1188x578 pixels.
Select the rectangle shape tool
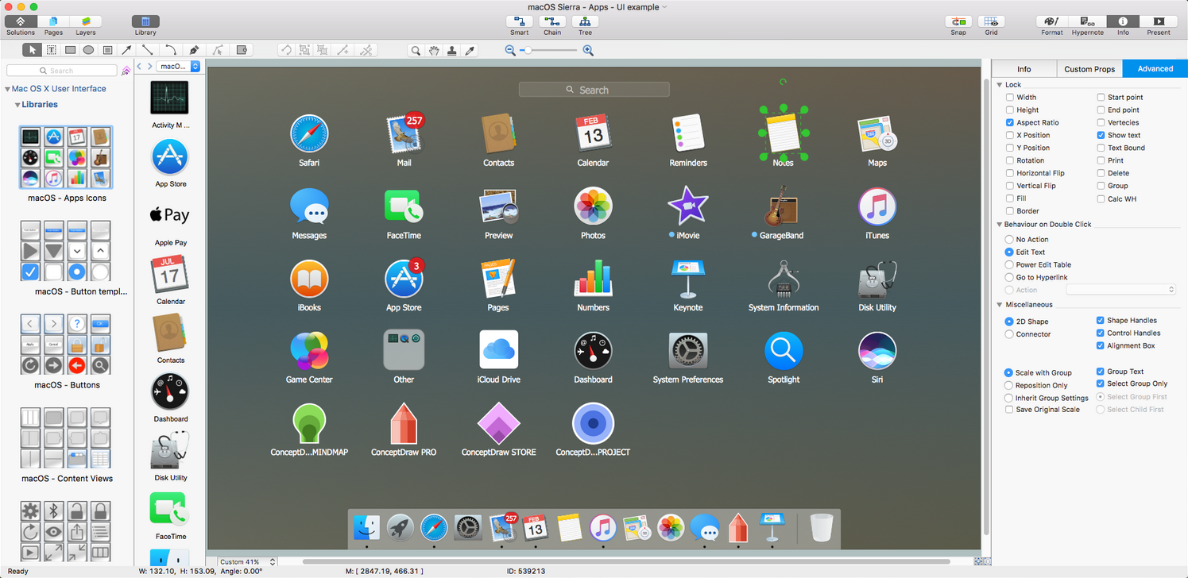pos(70,50)
